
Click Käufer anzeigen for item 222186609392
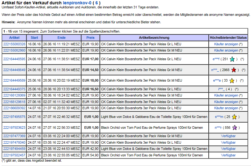(226, 108)
